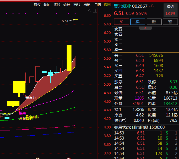This screenshot has width=179, height=159.
Task: Click 量比 value 0.06
Action: [173, 87]
